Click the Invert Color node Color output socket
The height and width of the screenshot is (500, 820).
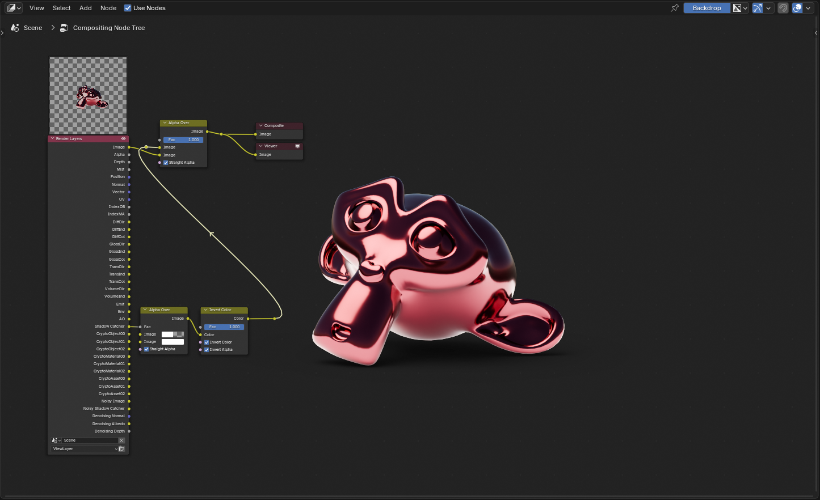(x=248, y=319)
